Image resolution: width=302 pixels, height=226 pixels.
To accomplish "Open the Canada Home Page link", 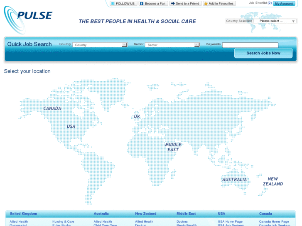I will 274,221.
